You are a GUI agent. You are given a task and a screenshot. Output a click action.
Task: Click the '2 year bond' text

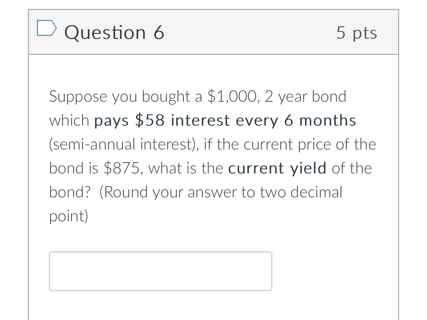pyautogui.click(x=305, y=96)
